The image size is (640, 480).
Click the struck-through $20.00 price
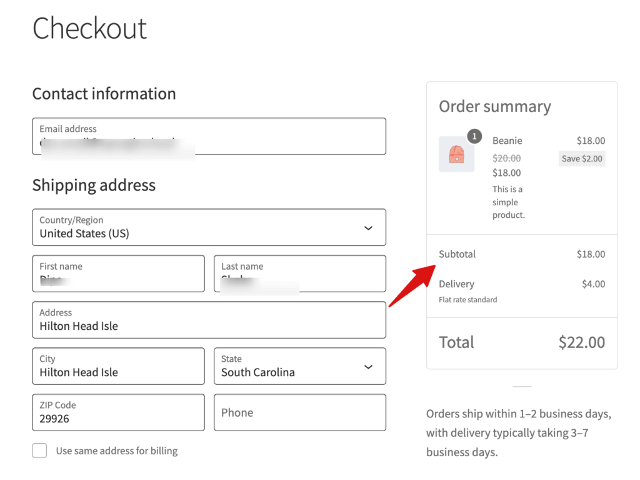tap(506, 158)
